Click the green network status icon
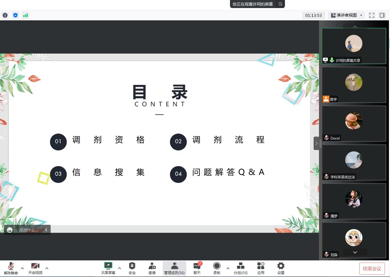 click(25, 15)
